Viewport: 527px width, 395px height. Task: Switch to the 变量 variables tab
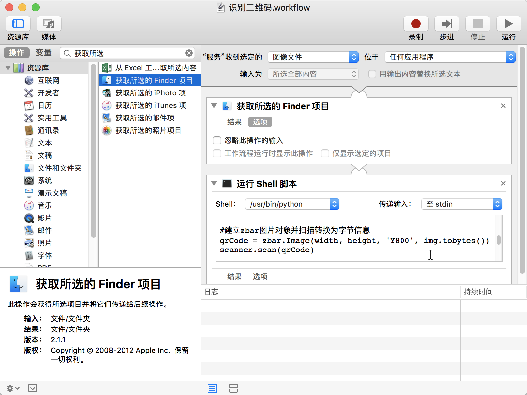43,53
